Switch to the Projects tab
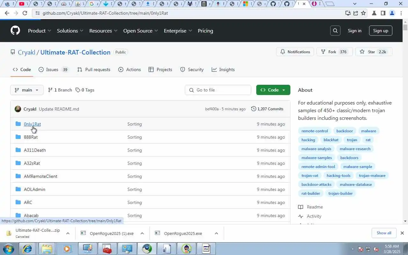408x255 pixels. click(x=160, y=69)
